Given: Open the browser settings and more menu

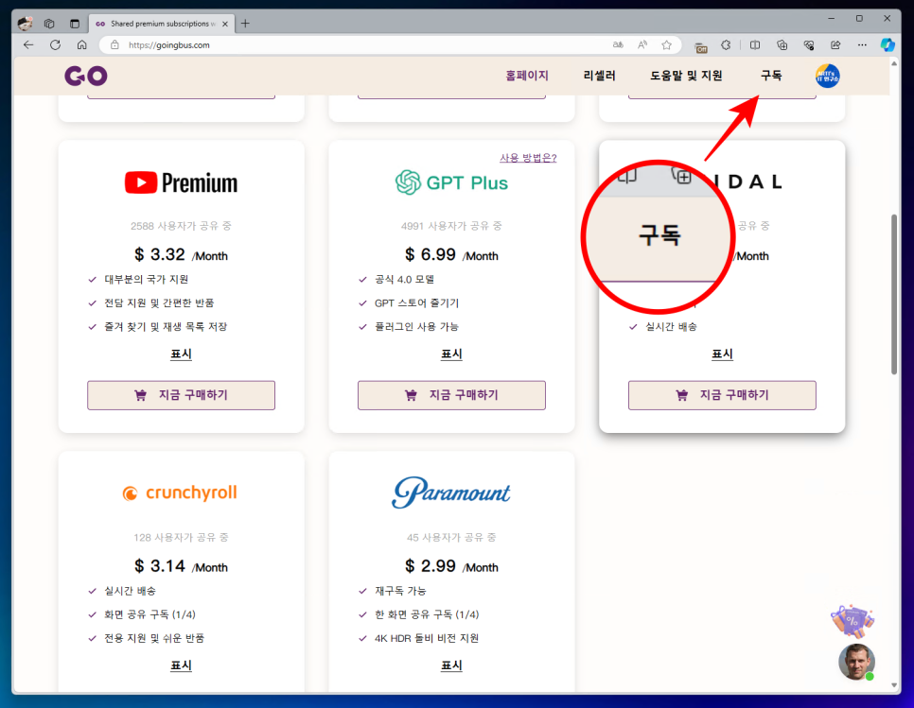Looking at the screenshot, I should click(x=863, y=44).
